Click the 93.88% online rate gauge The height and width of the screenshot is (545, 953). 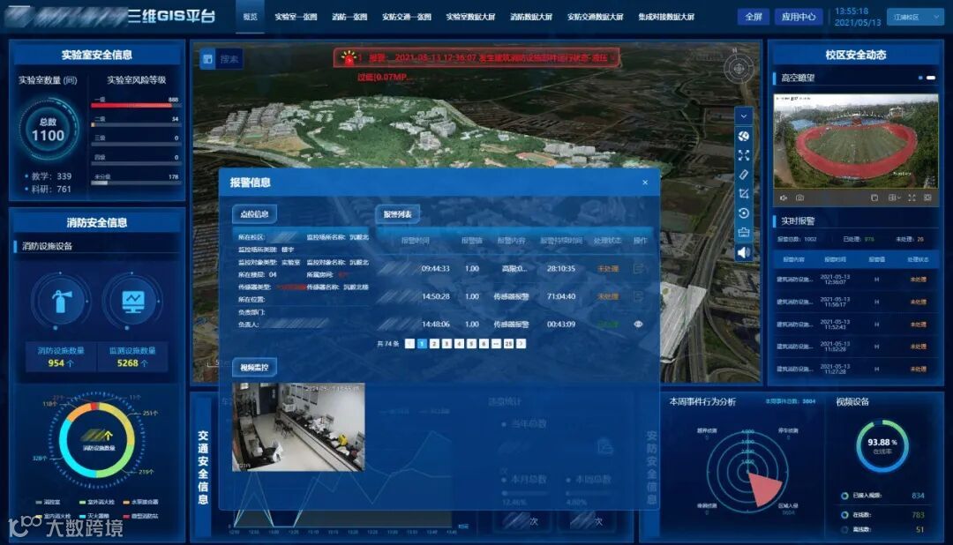tap(882, 446)
